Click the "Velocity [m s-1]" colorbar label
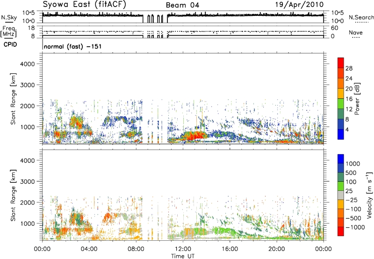The height and width of the screenshot is (259, 374). pos(369,195)
